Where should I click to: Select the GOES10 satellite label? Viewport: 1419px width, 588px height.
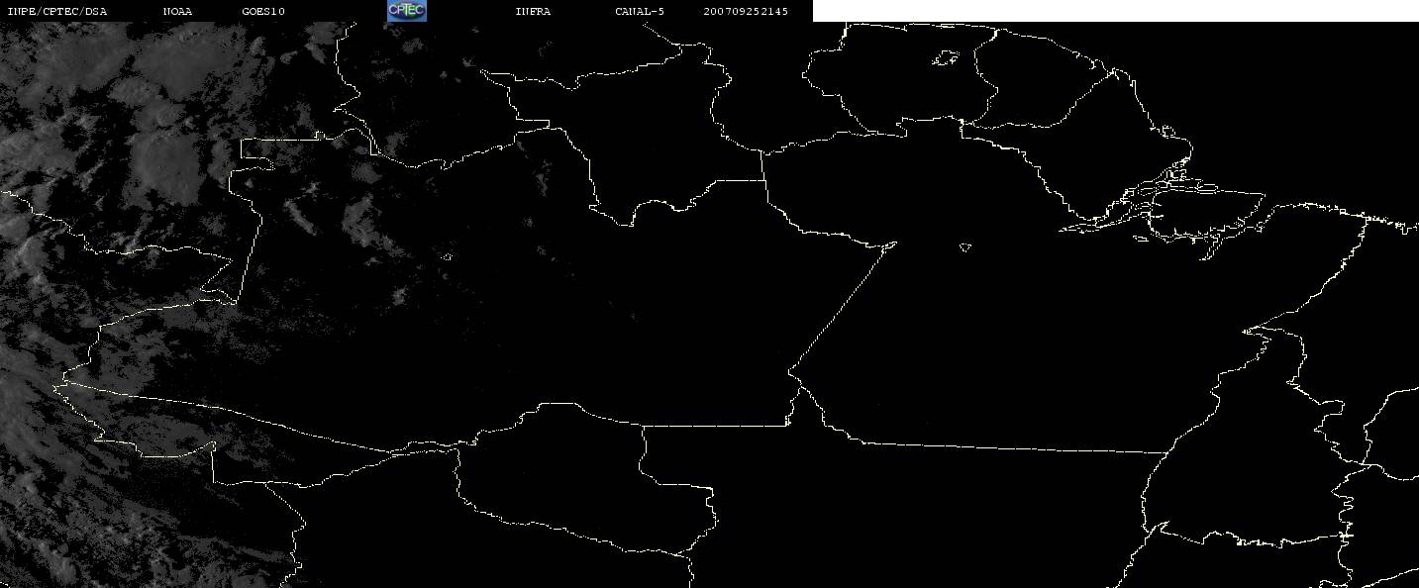263,11
